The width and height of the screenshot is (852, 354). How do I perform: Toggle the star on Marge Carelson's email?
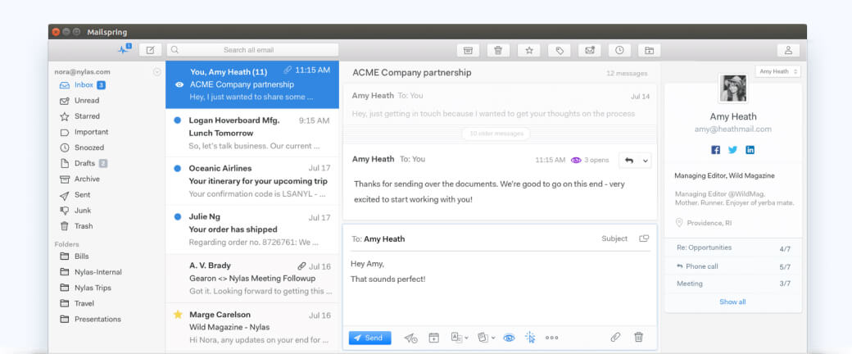[178, 315]
